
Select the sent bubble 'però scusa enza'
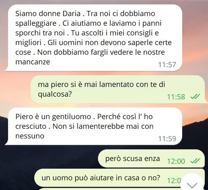click(152, 159)
